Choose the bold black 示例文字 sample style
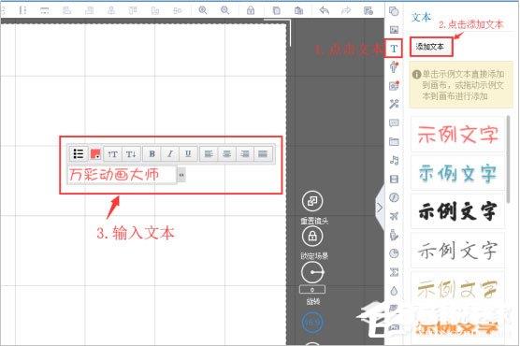The width and height of the screenshot is (520, 346). point(457,211)
